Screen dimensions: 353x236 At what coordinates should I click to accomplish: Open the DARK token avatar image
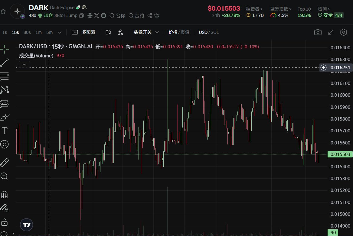coord(17,11)
